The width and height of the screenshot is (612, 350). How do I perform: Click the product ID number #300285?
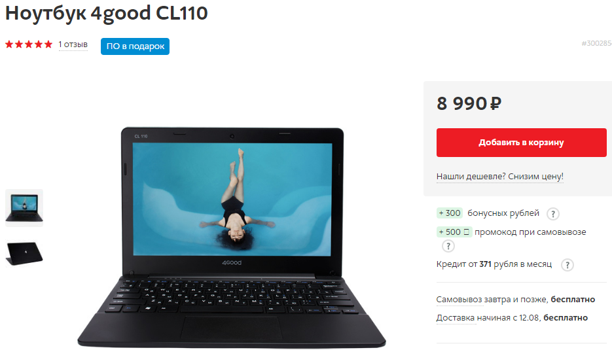(x=596, y=43)
